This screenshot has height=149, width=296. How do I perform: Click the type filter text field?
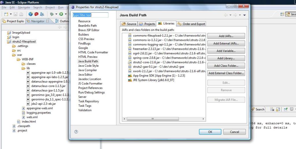pyautogui.click(x=90, y=15)
